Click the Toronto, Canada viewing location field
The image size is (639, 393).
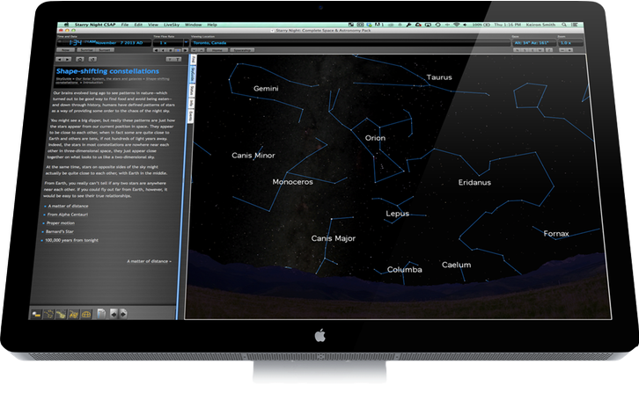(350, 42)
